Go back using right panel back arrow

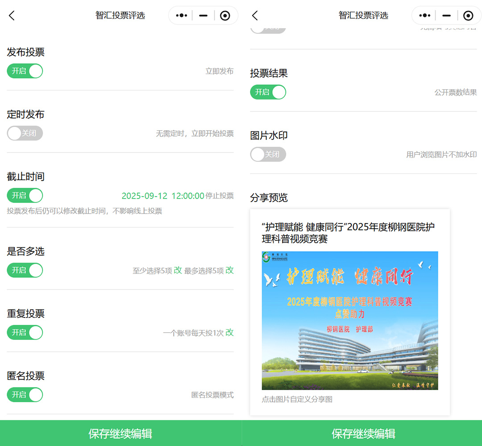255,16
